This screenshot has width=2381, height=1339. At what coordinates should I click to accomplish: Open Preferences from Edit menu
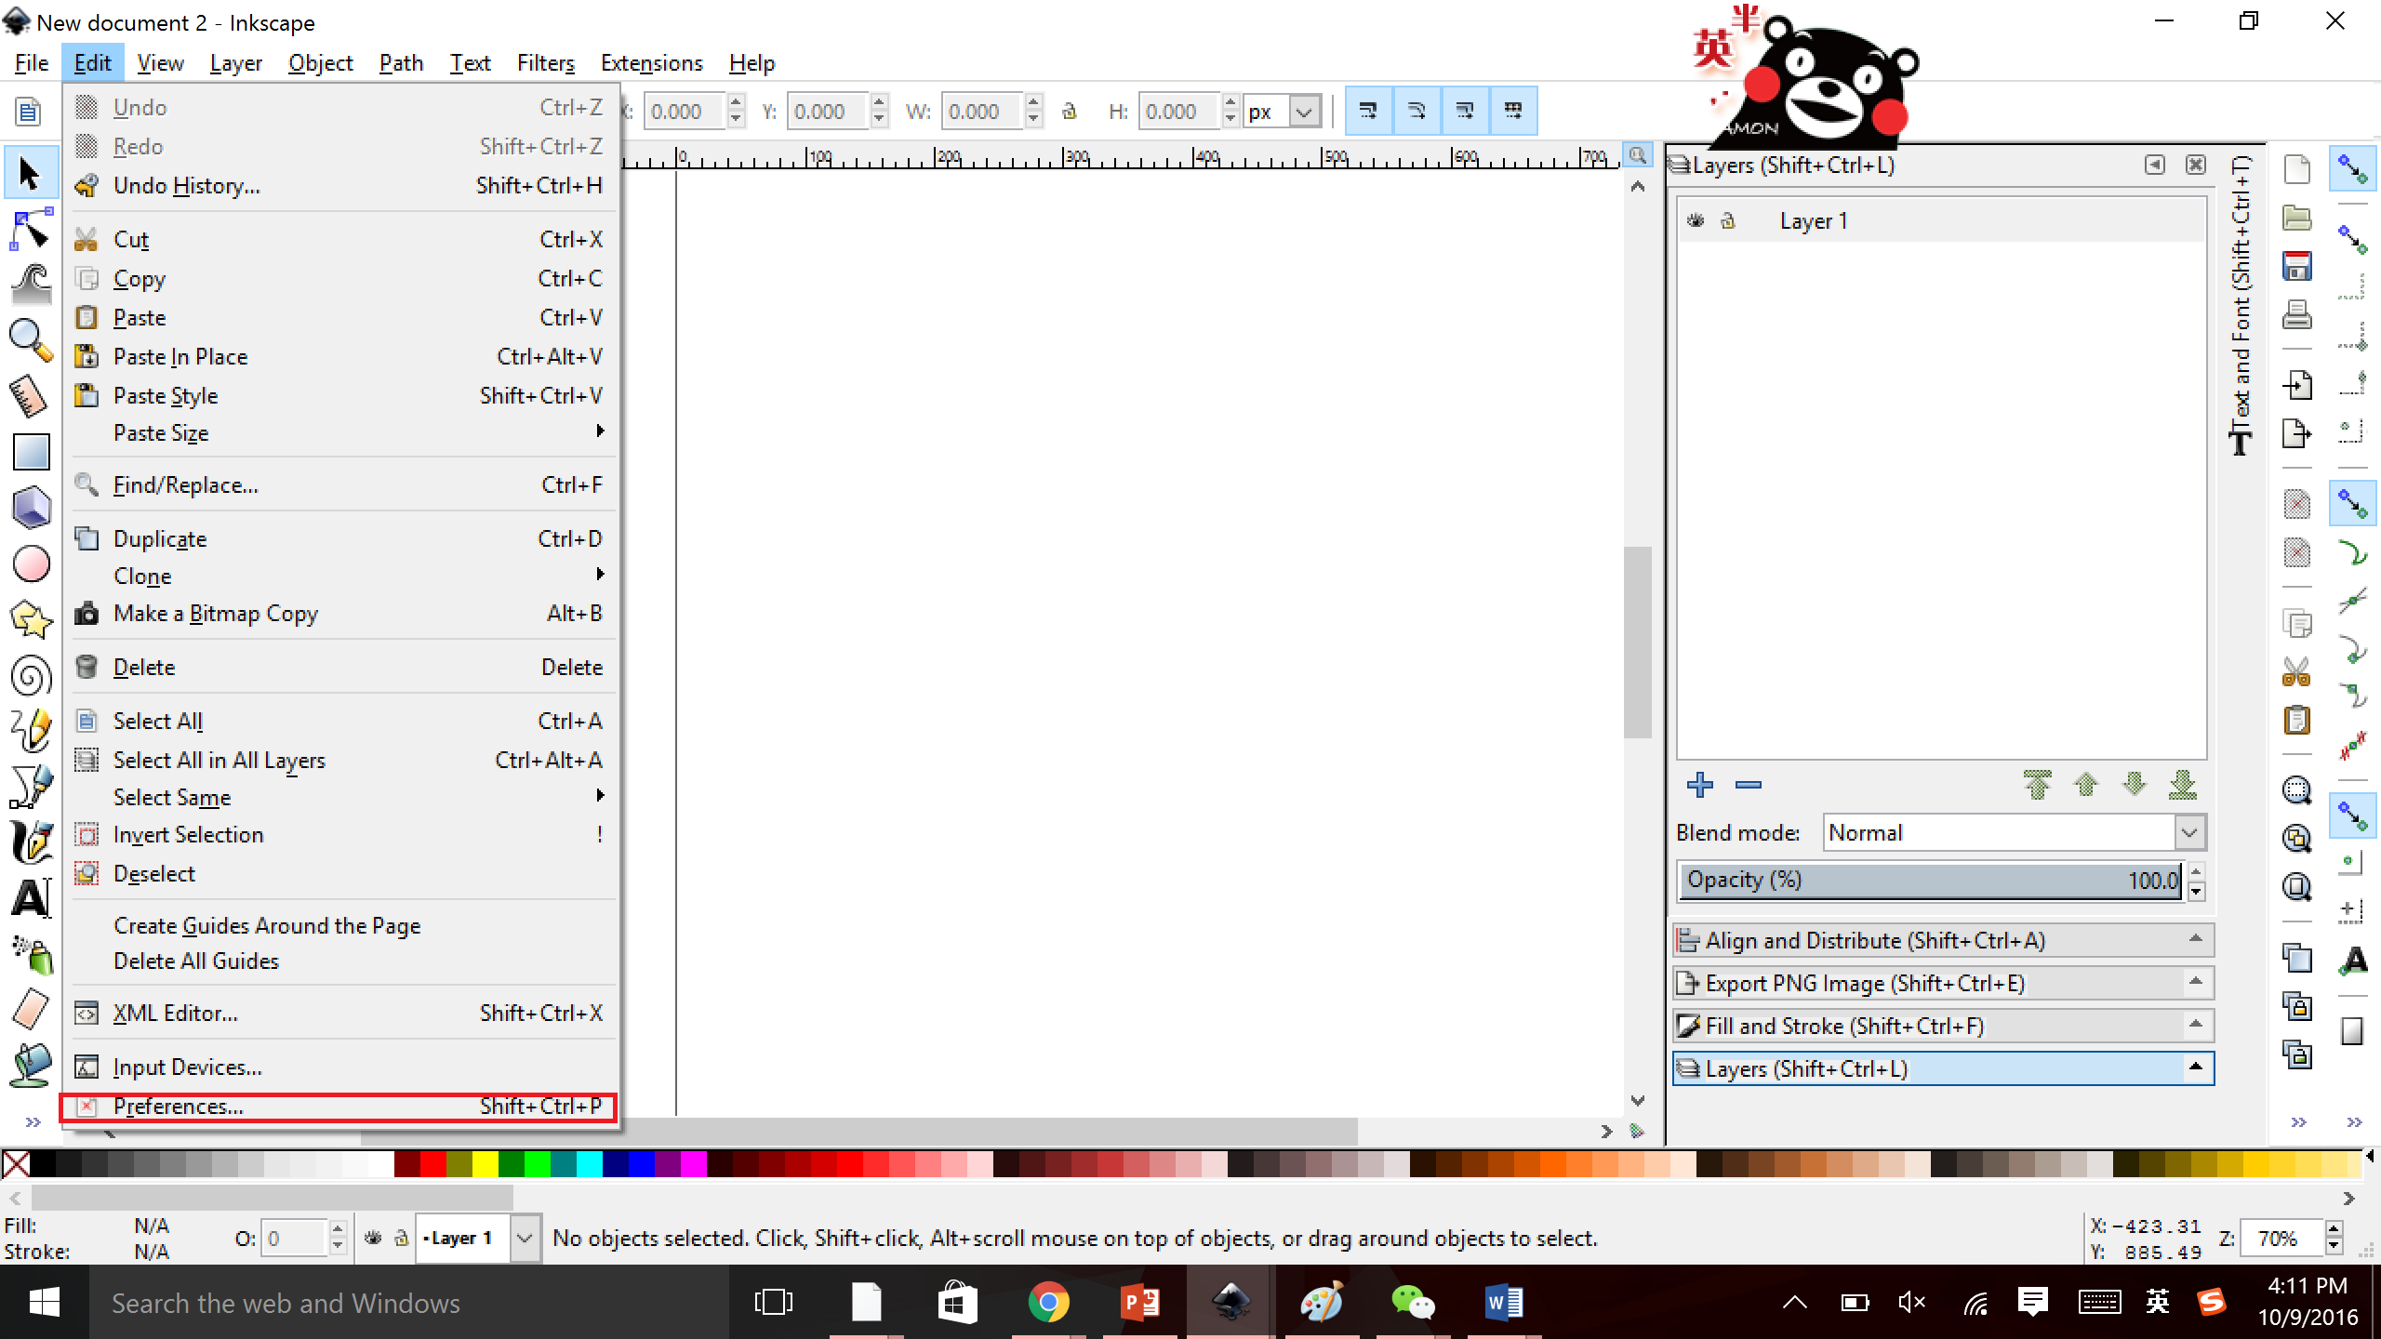(339, 1107)
